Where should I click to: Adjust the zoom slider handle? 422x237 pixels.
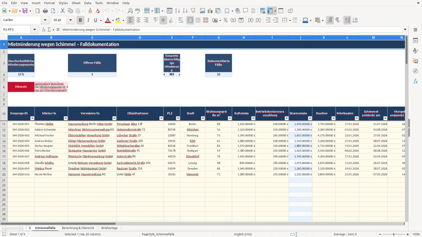coord(394,234)
